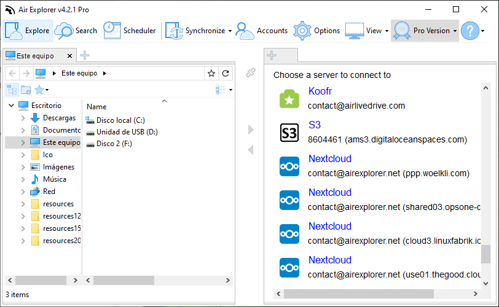Image resolution: width=499 pixels, height=307 pixels.
Task: Select Este equipo in the tree
Action: (x=61, y=142)
